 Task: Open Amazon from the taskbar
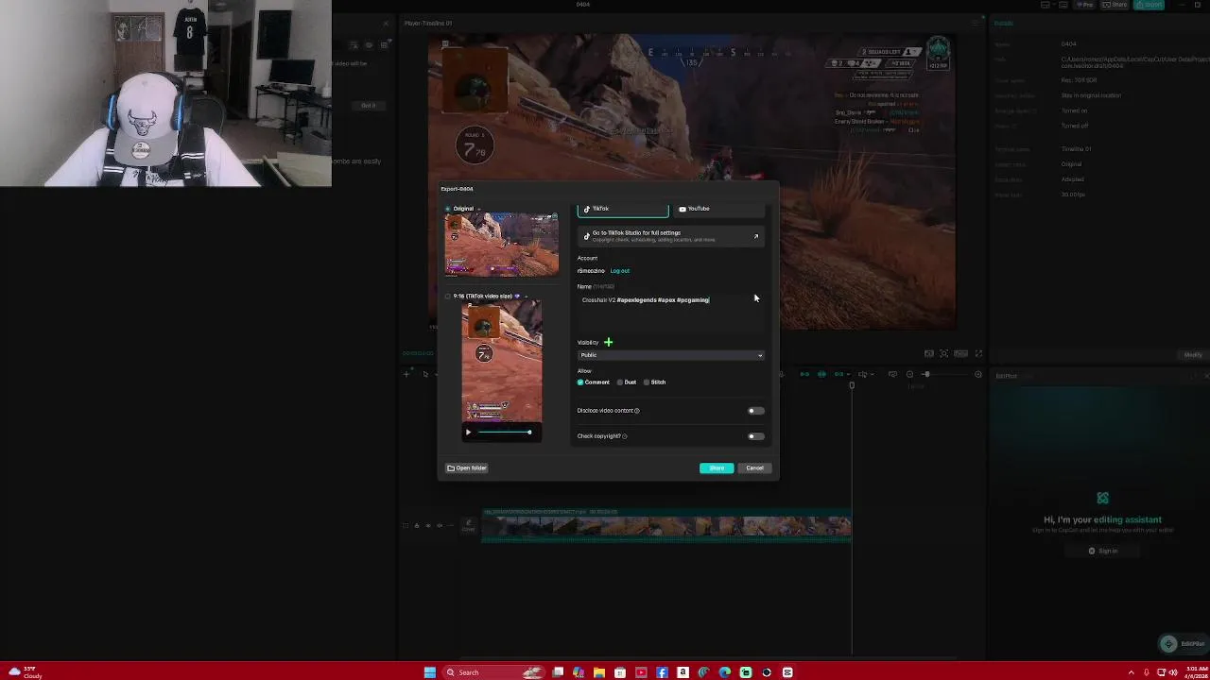pos(683,672)
